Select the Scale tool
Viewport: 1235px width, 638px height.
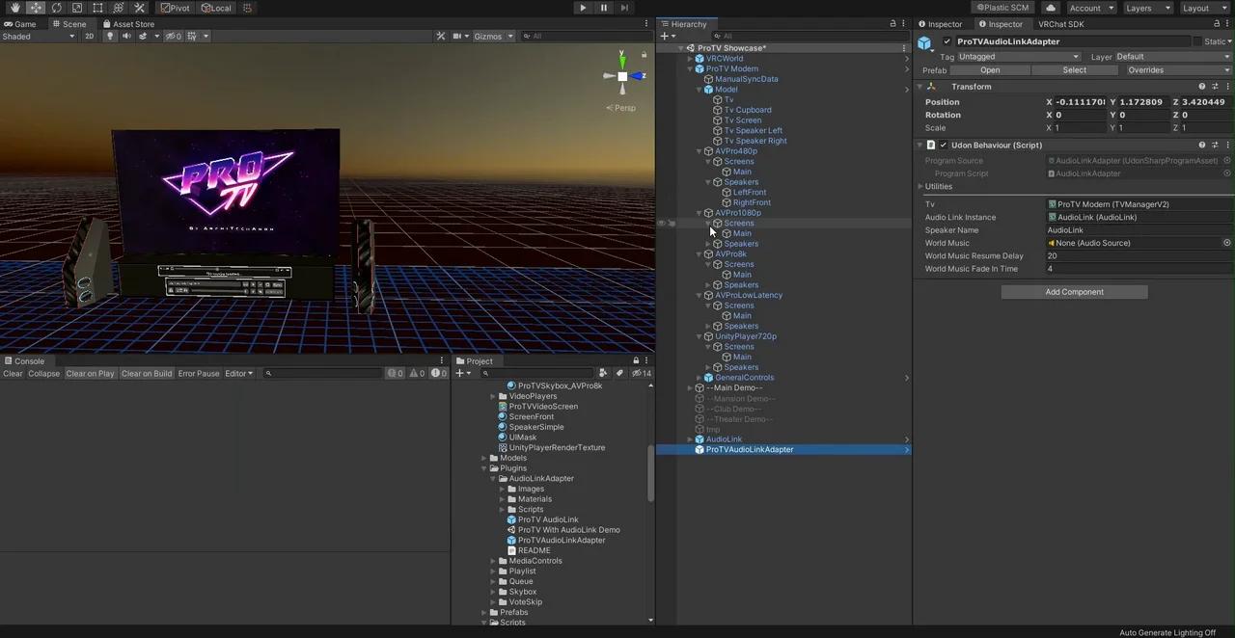pos(77,8)
